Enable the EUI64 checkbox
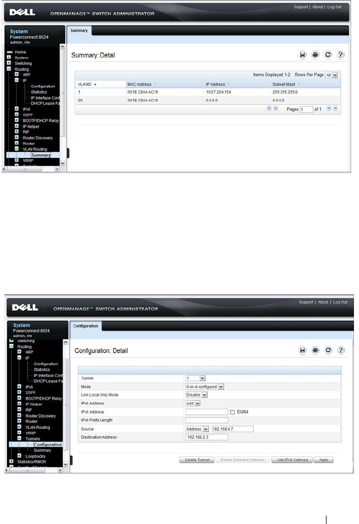This screenshot has height=524, width=359. 232,412
